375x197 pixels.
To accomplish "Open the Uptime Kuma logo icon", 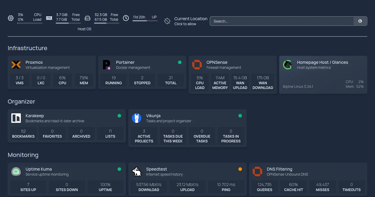I will [16, 171].
